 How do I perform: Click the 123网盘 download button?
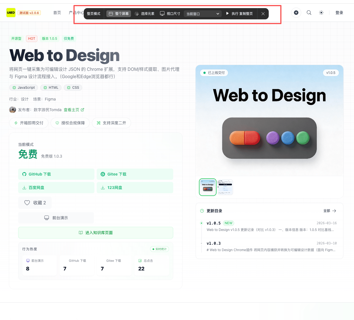pyautogui.click(x=135, y=188)
